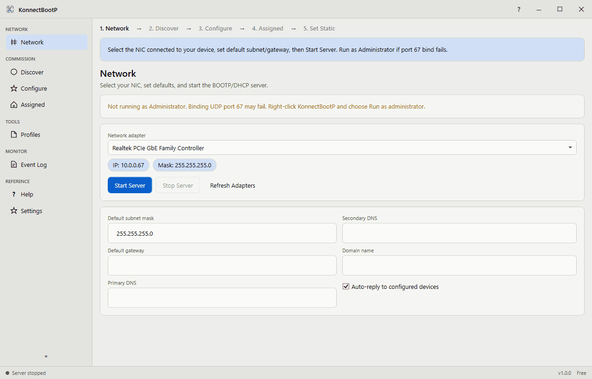Open Discover page from sidebar label

coord(32,72)
